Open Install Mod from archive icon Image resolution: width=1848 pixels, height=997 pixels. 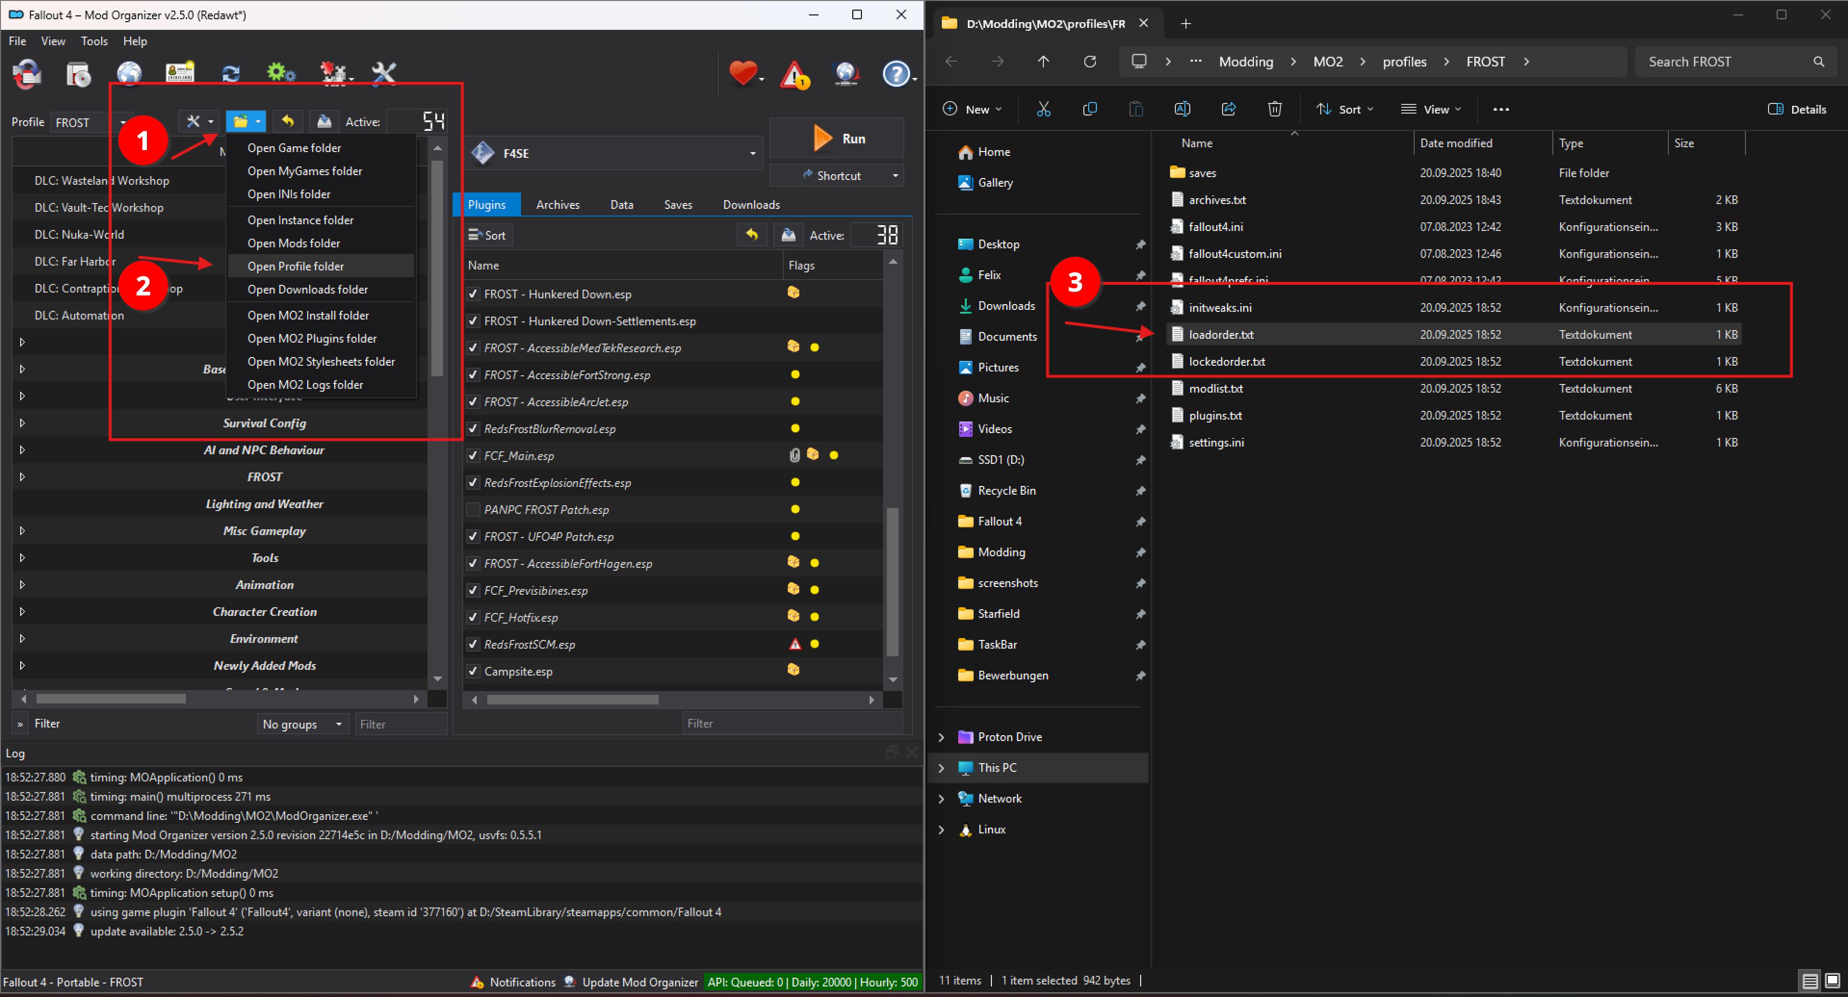coord(78,73)
